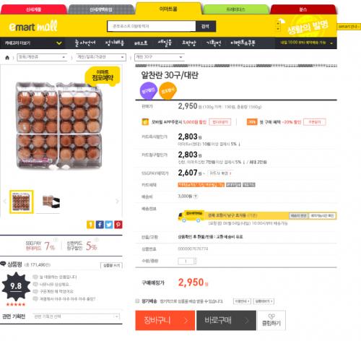Image resolution: width=361 pixels, height=341 pixels.
Task: Open the 관련 기획전 select box
Action: point(77,316)
